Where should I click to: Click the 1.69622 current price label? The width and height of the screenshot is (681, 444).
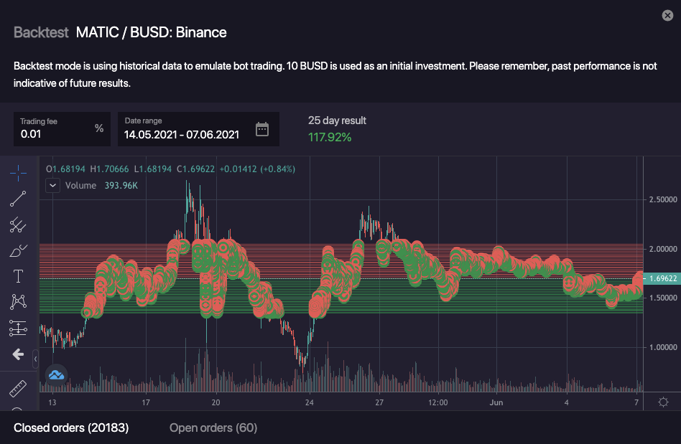pyautogui.click(x=661, y=278)
